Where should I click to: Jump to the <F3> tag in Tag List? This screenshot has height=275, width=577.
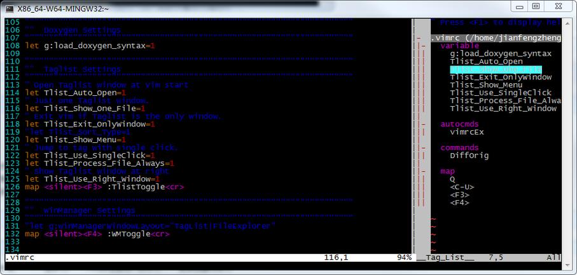459,195
